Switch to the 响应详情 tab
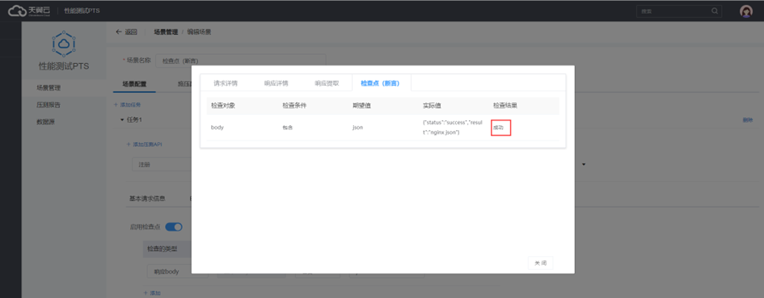The width and height of the screenshot is (764, 298). point(276,83)
